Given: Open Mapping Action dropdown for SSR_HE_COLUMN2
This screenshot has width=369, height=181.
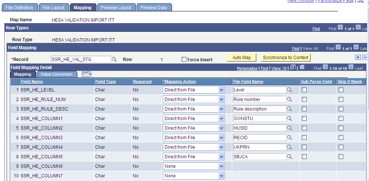Looking at the screenshot, I should point(194,128).
